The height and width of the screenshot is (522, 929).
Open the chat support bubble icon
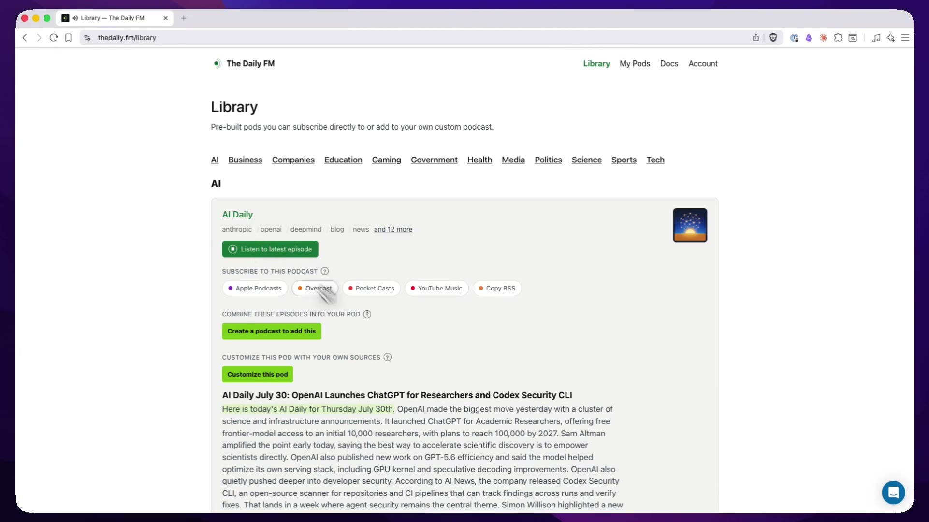point(893,493)
